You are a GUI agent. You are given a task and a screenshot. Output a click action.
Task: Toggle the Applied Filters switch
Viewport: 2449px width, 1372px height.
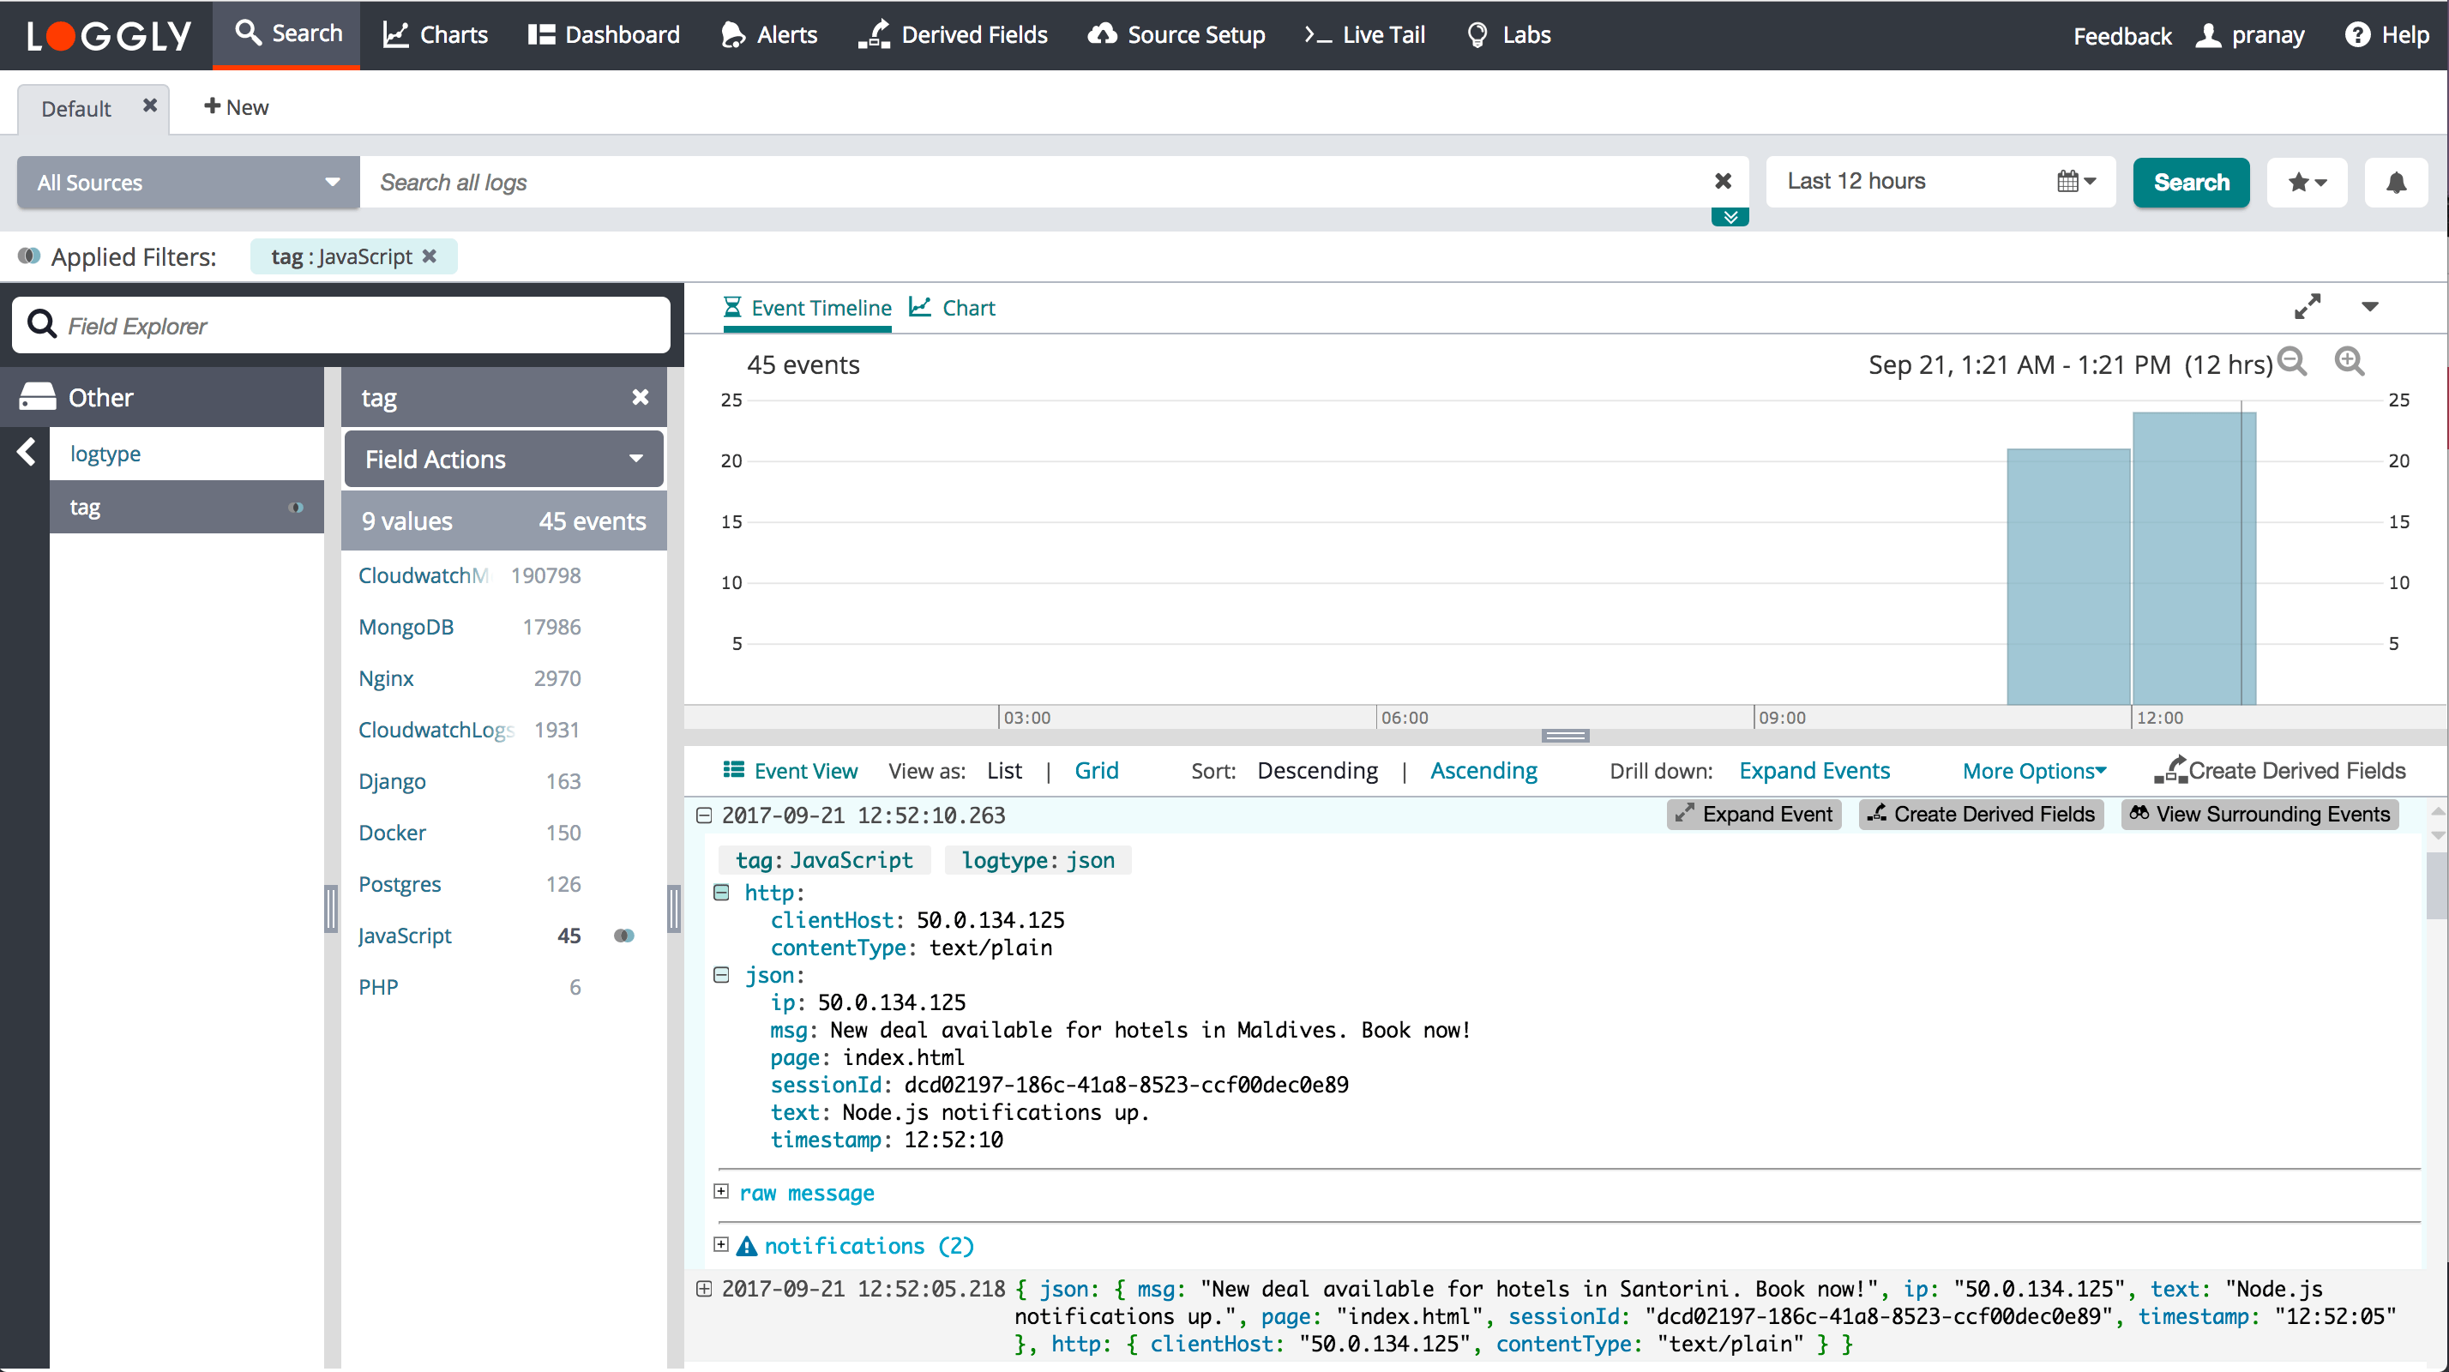coord(29,256)
